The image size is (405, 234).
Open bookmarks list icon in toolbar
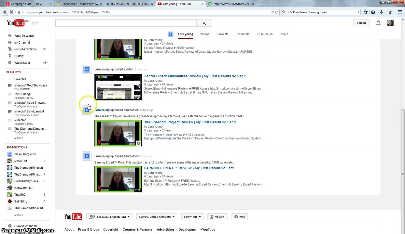[x=373, y=12]
